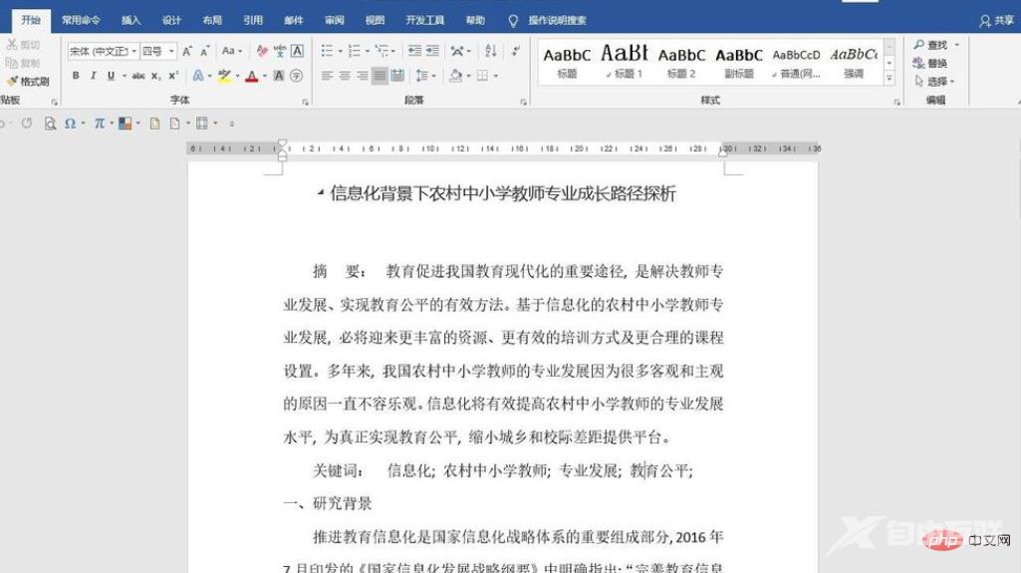Click the superscript x² icon

point(173,76)
